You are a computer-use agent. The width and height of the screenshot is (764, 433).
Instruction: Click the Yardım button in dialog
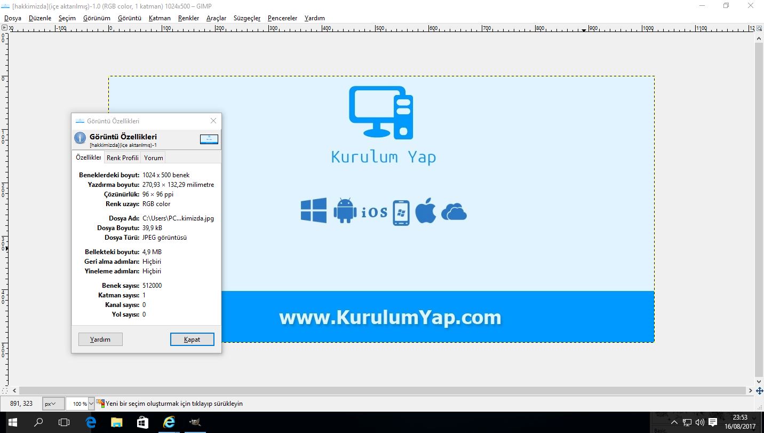[100, 339]
